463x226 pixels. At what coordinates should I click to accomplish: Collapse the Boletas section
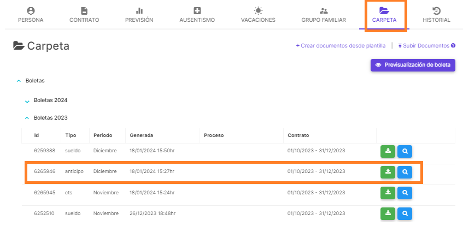19,81
